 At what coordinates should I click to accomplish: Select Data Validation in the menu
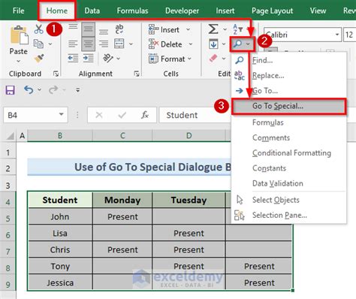point(289,183)
